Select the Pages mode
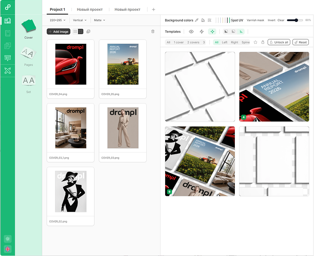 [28, 56]
